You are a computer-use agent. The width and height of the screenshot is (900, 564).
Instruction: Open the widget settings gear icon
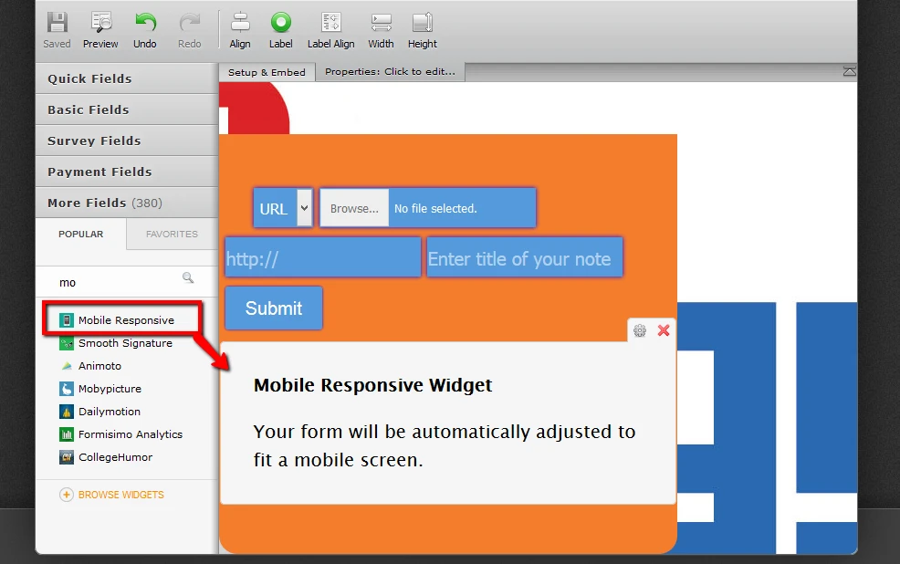click(x=639, y=330)
